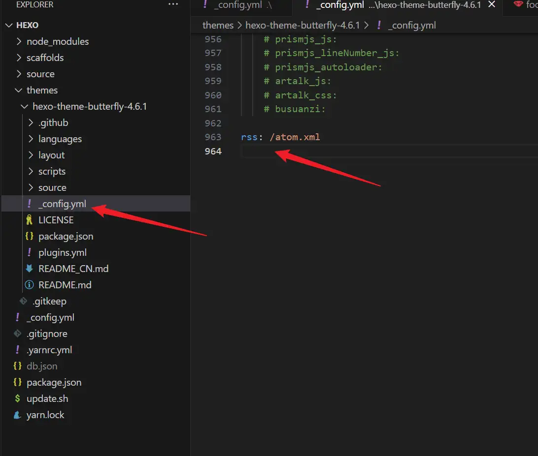The height and width of the screenshot is (456, 538).
Task: Click the README.md info icon
Action: [x=30, y=285]
